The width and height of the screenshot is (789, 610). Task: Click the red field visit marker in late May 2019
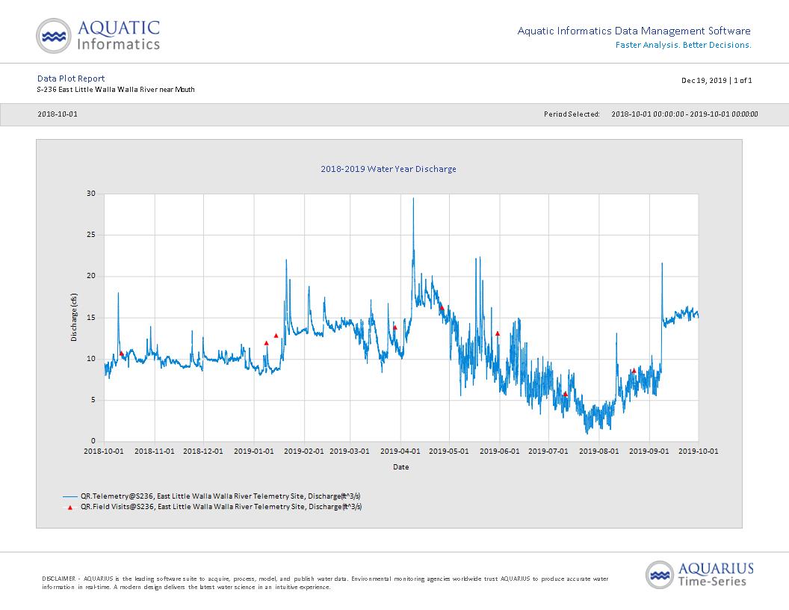pos(497,333)
